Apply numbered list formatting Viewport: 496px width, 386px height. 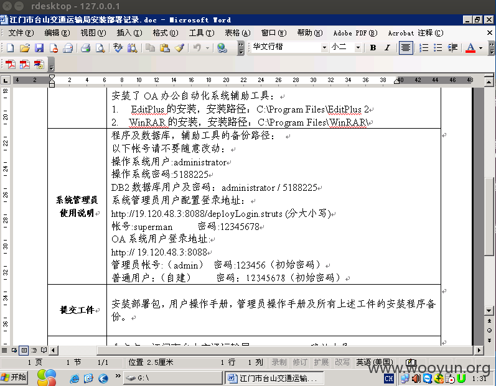[424, 48]
